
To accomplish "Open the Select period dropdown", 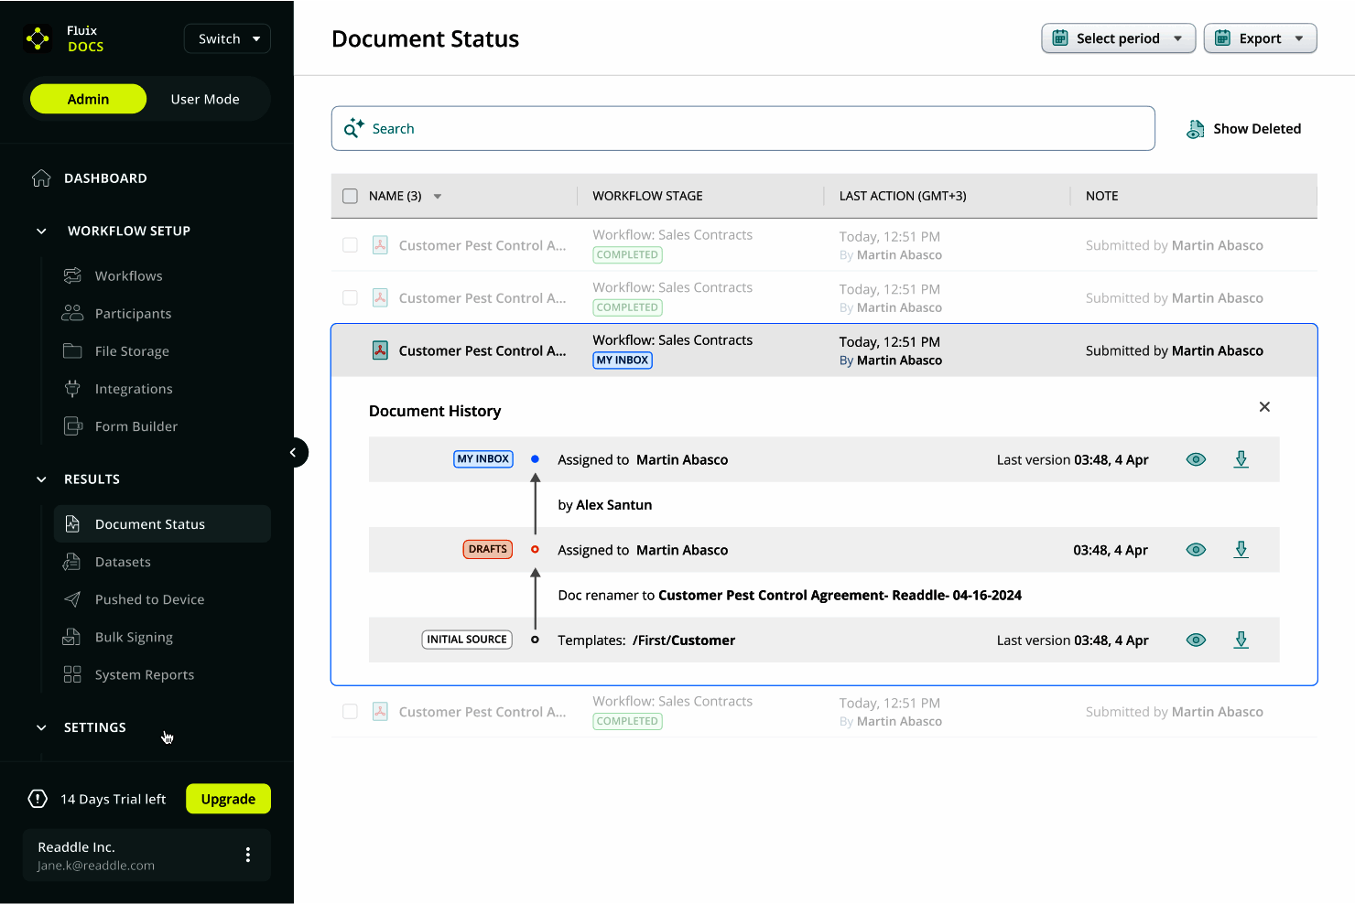I will (x=1118, y=38).
